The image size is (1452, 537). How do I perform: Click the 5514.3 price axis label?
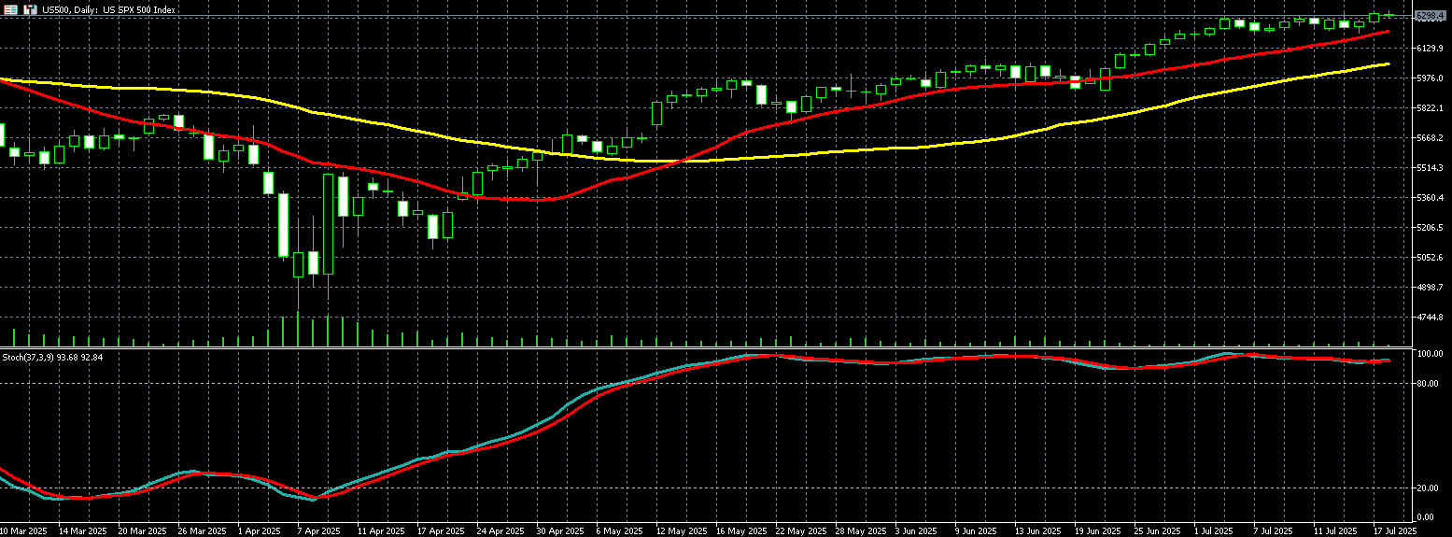(1429, 167)
